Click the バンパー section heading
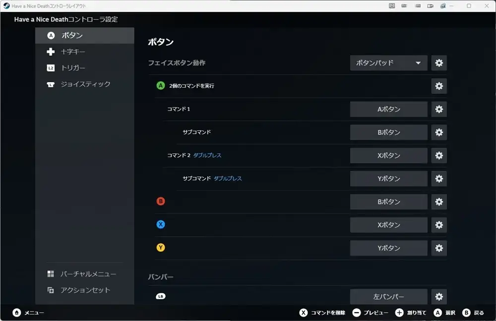Viewport: 496px width, 321px height. (161, 277)
